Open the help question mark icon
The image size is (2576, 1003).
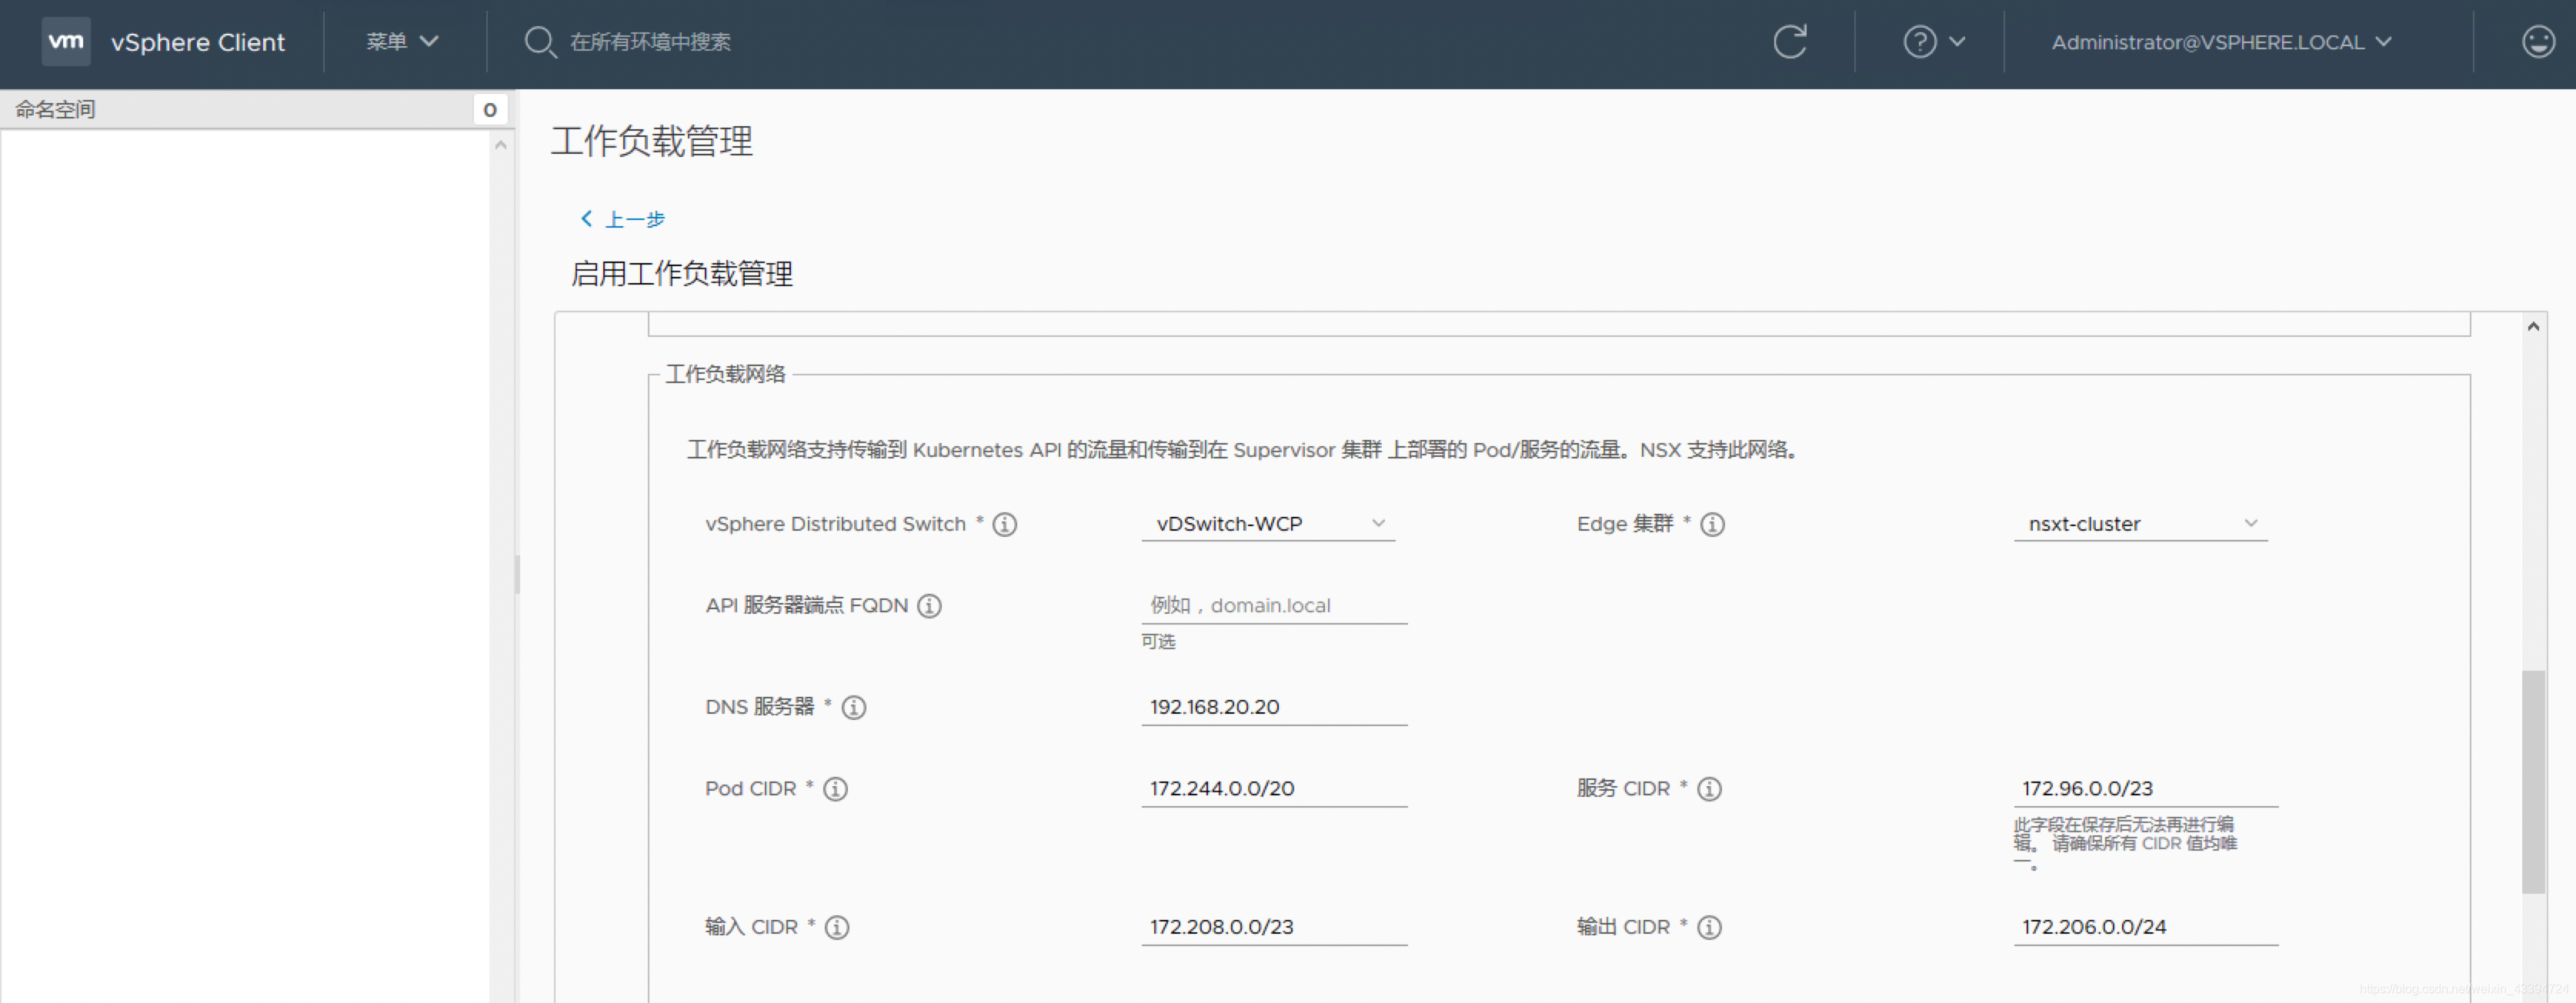[x=1919, y=42]
